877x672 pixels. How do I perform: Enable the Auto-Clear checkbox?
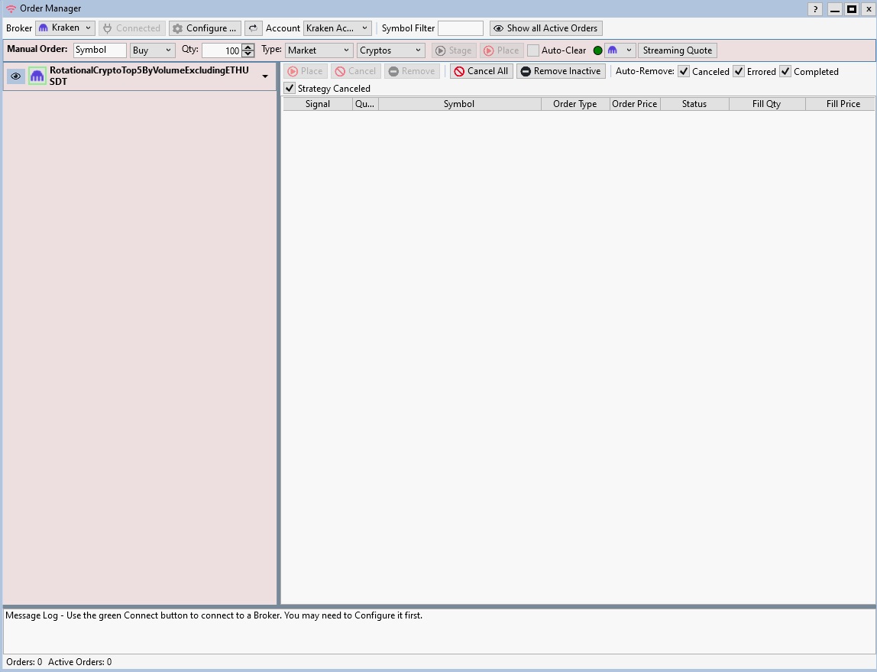click(x=533, y=50)
